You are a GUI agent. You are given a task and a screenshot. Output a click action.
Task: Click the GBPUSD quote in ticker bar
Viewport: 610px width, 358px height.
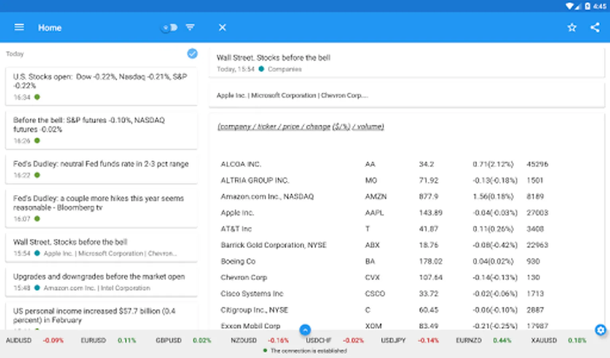(x=183, y=340)
